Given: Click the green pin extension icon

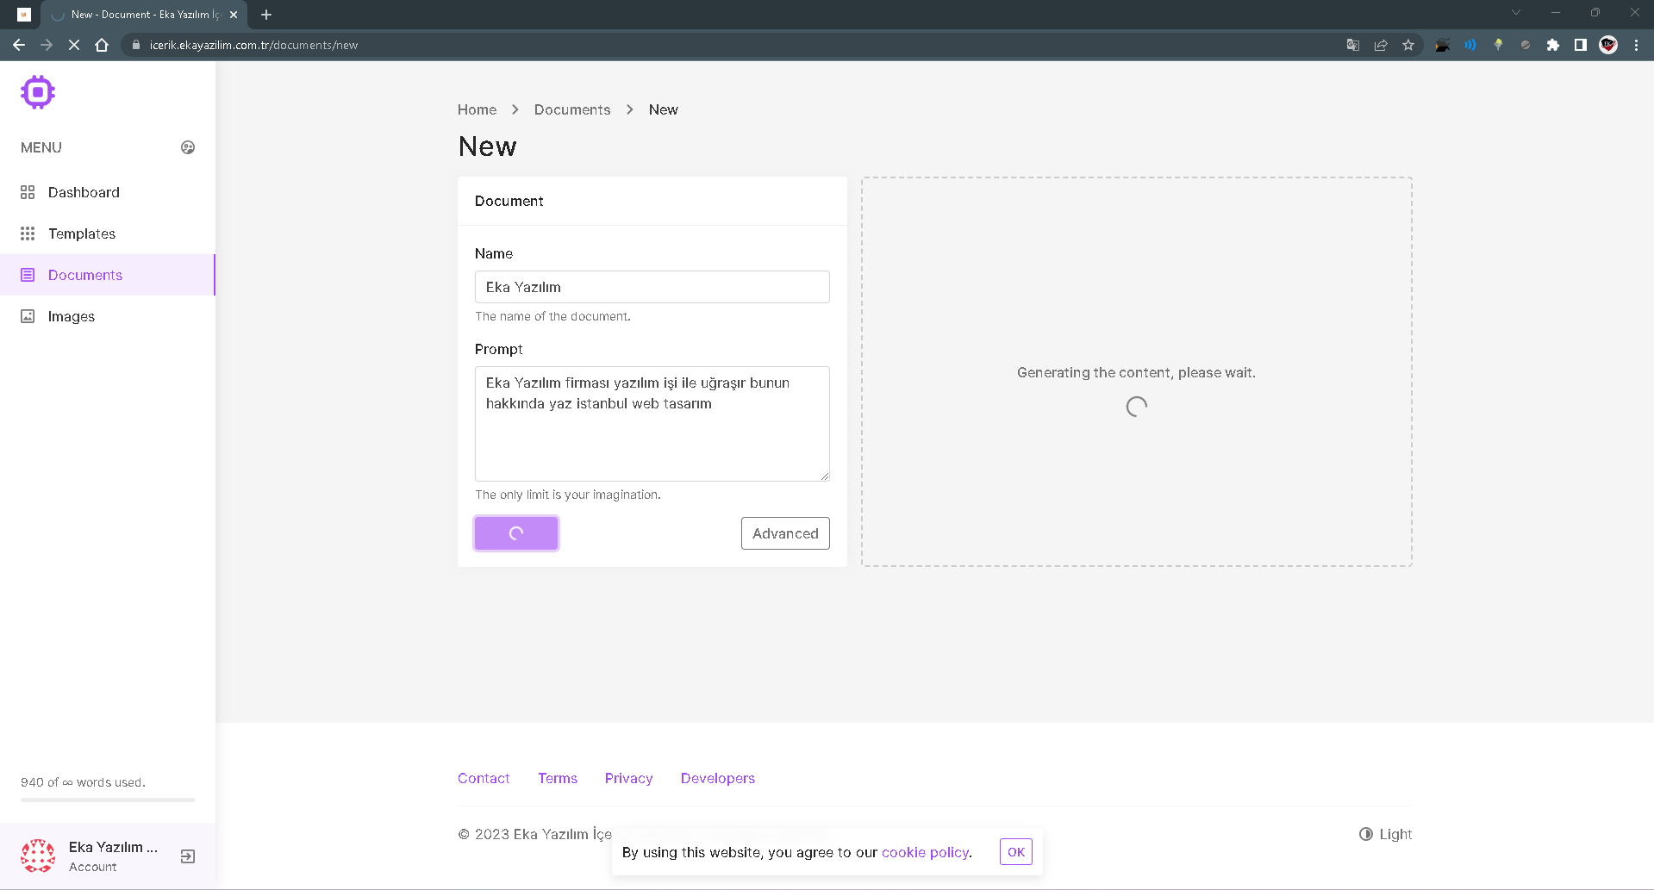Looking at the screenshot, I should (1498, 45).
